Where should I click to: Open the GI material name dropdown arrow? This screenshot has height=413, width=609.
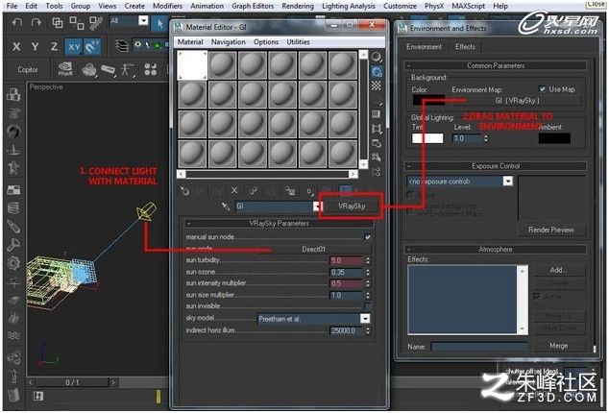point(317,206)
